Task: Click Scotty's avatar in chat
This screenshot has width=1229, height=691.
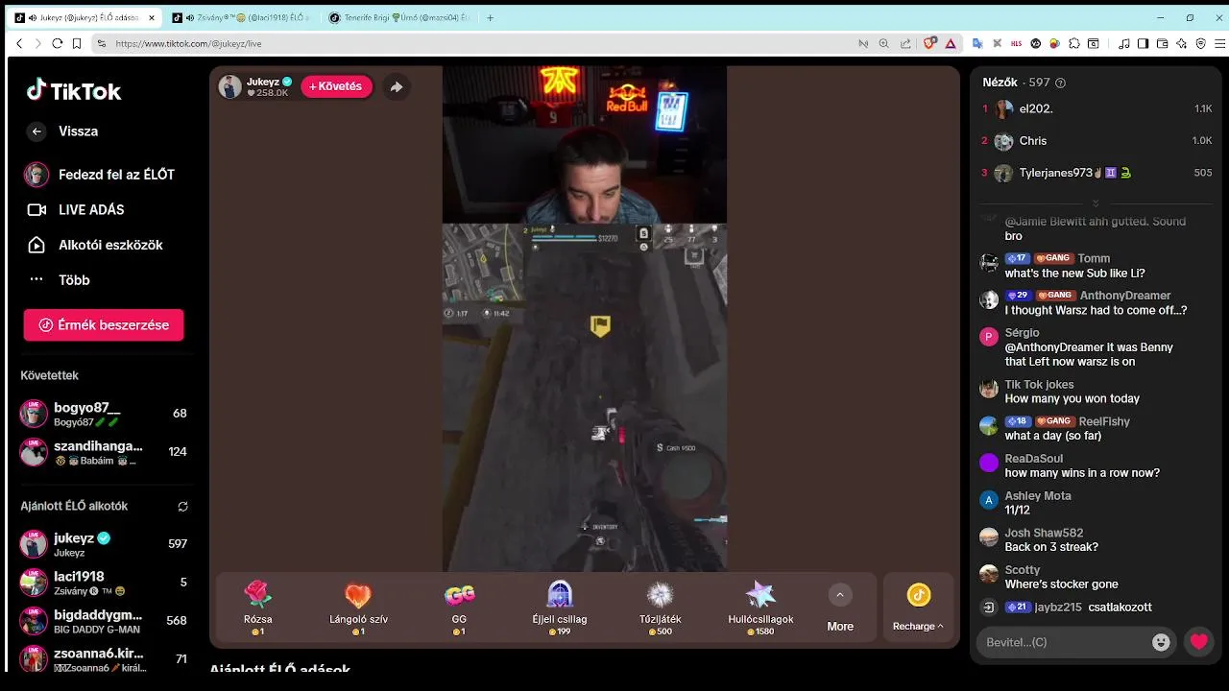Action: [989, 574]
